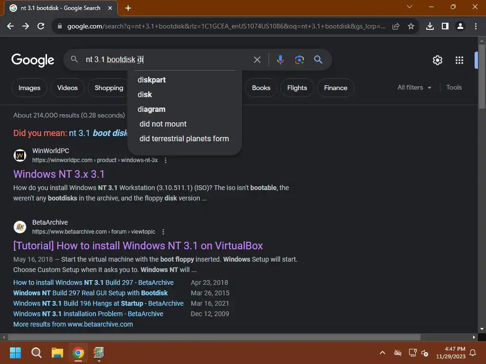The height and width of the screenshot is (364, 486).
Task: Click the WinWorldPC site favicon
Action: (20, 155)
